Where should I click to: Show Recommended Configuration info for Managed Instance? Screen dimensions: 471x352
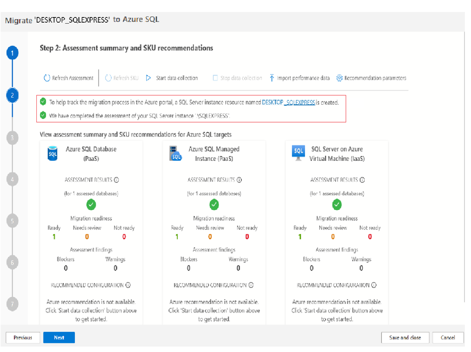(x=251, y=285)
